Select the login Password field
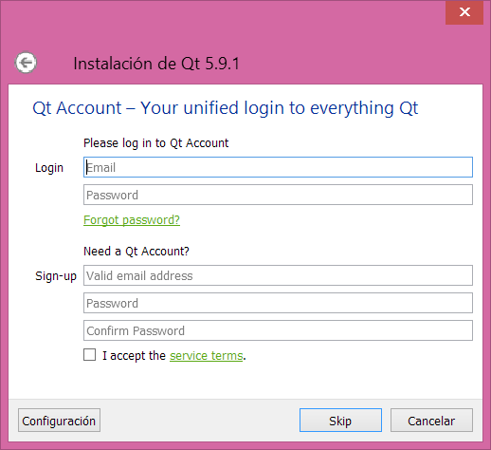 [278, 195]
